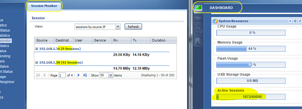Go to first page of sessions
This screenshot has height=109, width=302.
pos(38,75)
